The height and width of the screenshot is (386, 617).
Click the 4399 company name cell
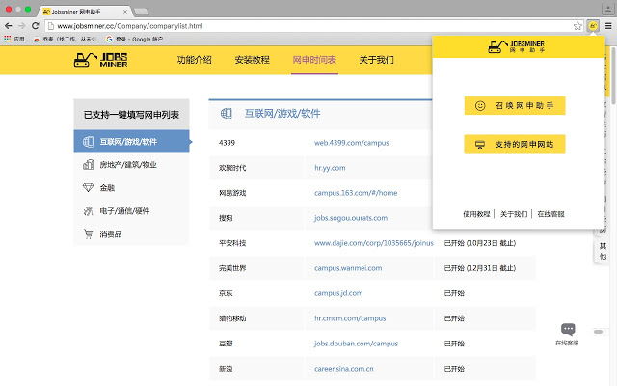point(227,143)
